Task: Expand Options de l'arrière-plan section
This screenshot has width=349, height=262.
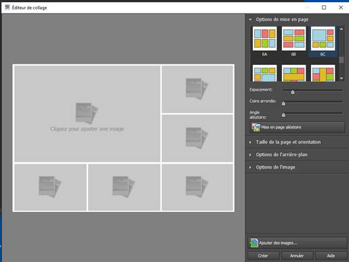Action: pyautogui.click(x=281, y=154)
